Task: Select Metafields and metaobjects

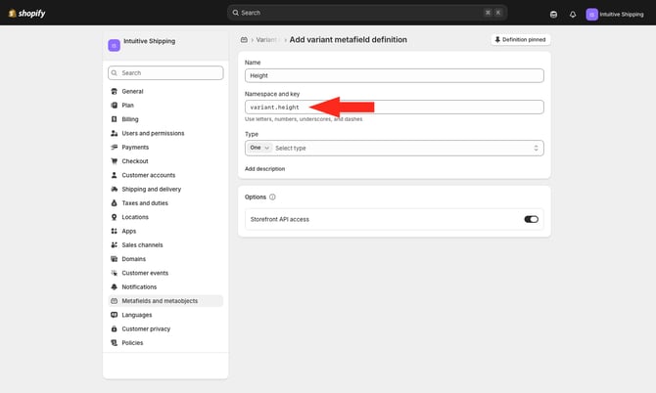Action: coord(165,301)
